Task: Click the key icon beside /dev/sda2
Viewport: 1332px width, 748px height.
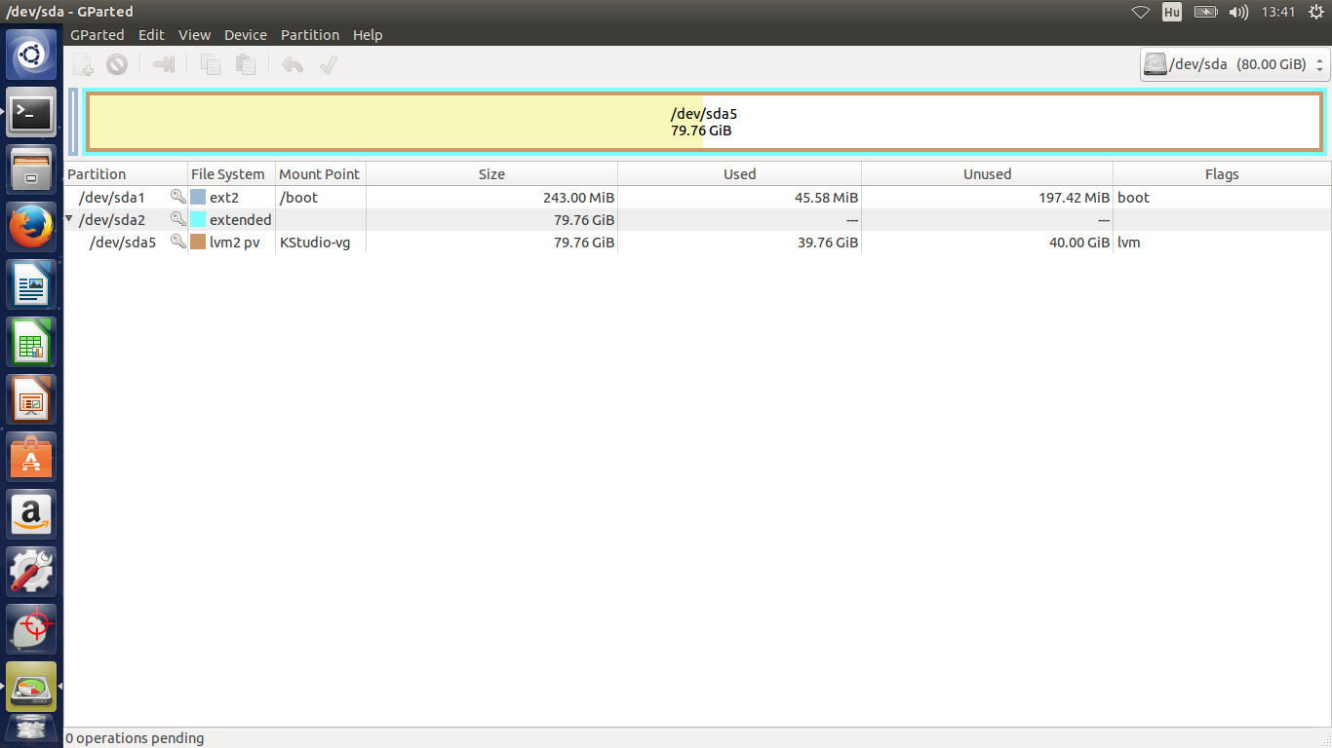Action: click(x=177, y=219)
